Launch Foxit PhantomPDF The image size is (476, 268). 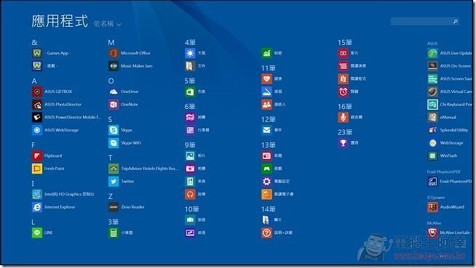pyautogui.click(x=450, y=182)
